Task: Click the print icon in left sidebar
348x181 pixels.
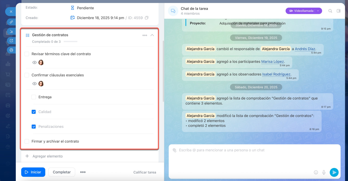Action: (x=11, y=50)
